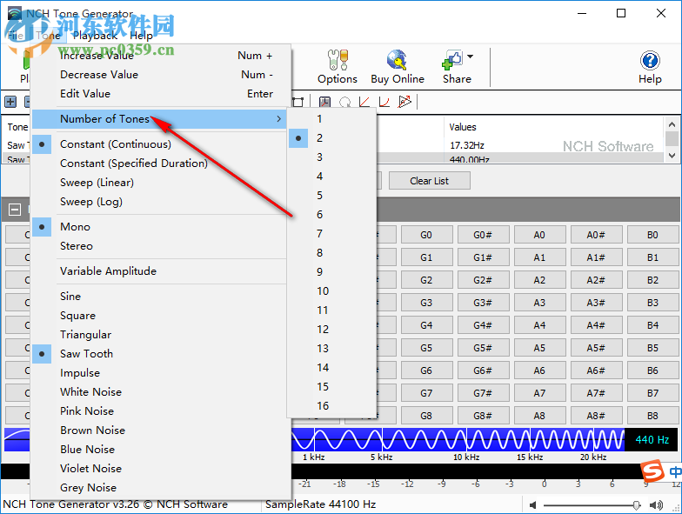The height and width of the screenshot is (514, 682).
Task: Click the plus icon in small toolbar
Action: (x=10, y=102)
